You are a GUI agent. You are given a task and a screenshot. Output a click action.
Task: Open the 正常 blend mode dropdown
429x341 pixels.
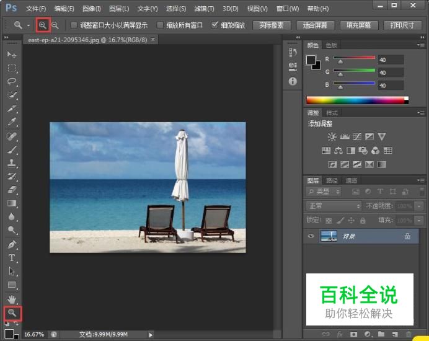click(x=334, y=206)
